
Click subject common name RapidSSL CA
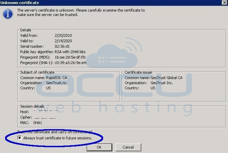57,78
